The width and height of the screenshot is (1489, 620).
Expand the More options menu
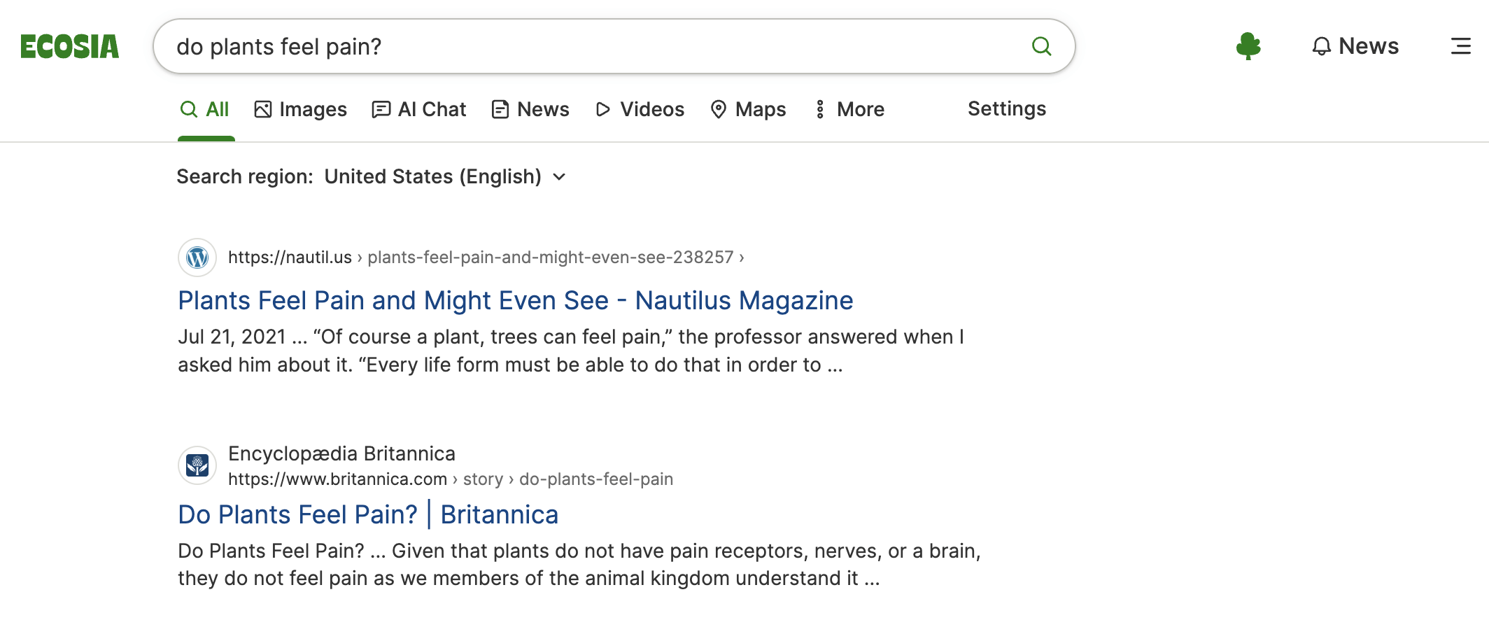(x=849, y=109)
